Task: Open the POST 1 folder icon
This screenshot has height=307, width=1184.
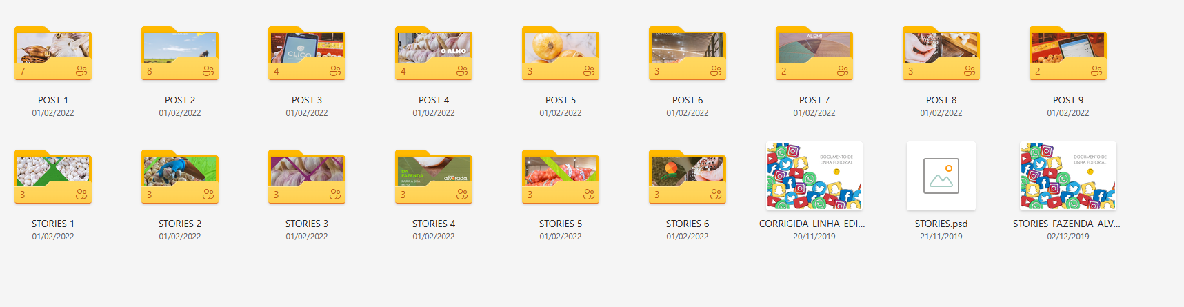Action: (53, 53)
